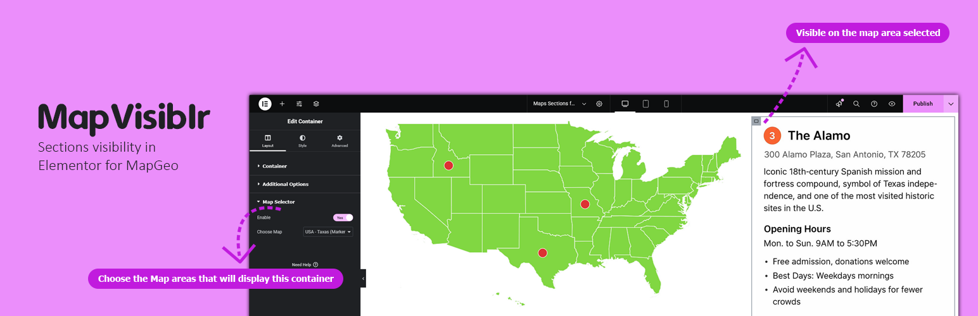The image size is (978, 316).
Task: Click The Alamo heading
Action: pos(819,136)
